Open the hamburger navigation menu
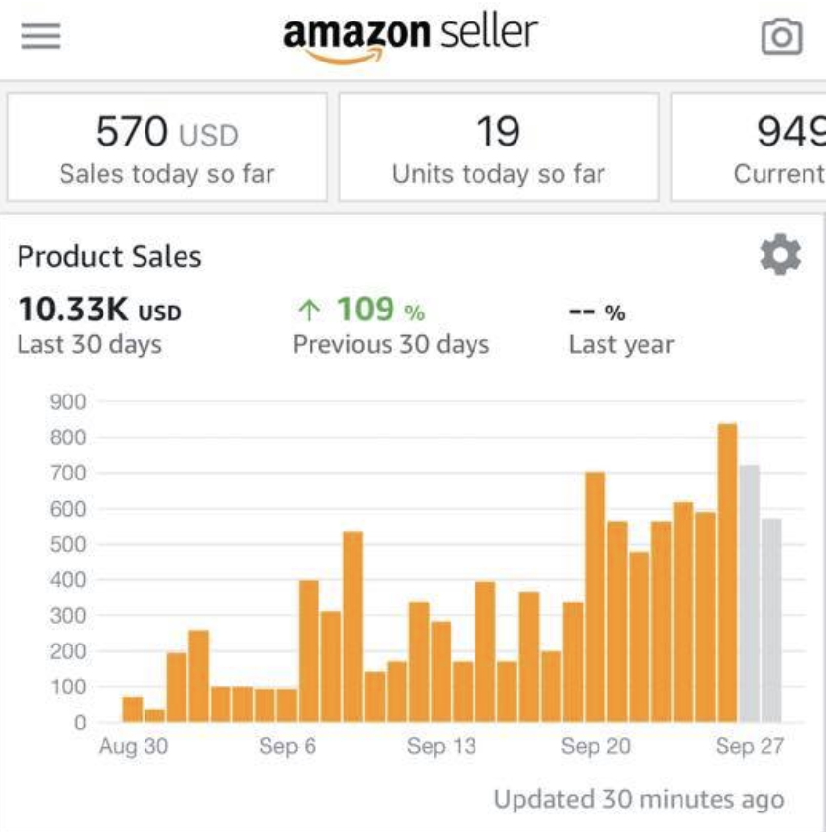 coord(41,36)
